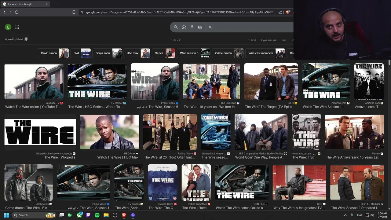Open the Arab News 'Crime drama' image
The image size is (391, 220).
[28, 183]
